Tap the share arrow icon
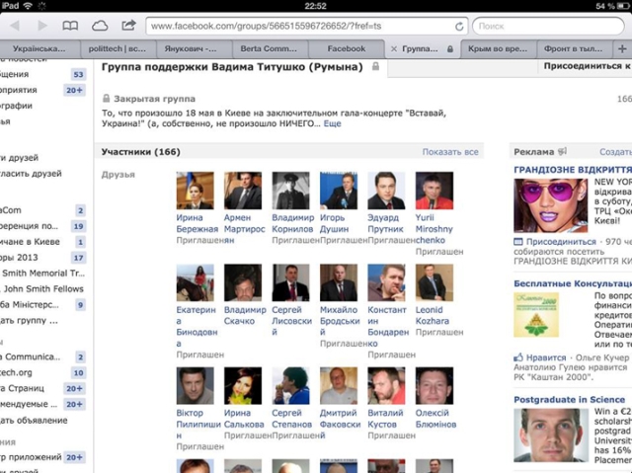This screenshot has height=473, width=632. coord(128,26)
